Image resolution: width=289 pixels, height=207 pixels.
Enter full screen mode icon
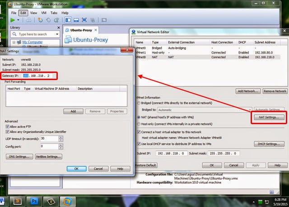click(84, 20)
